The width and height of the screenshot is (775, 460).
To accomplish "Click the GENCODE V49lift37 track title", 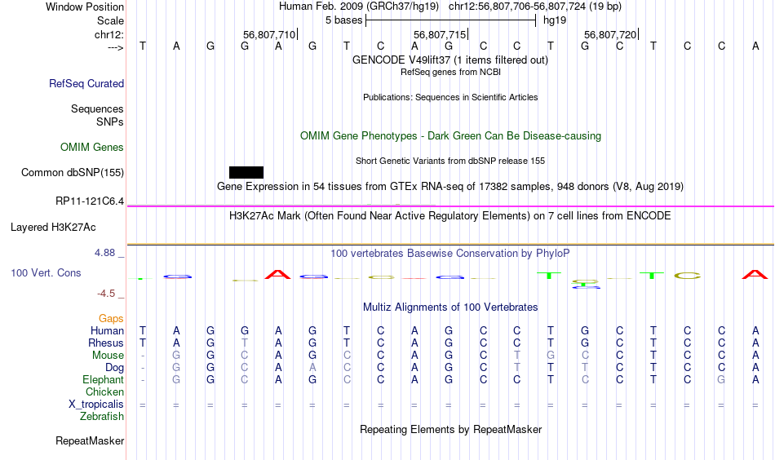I will tap(450, 60).
